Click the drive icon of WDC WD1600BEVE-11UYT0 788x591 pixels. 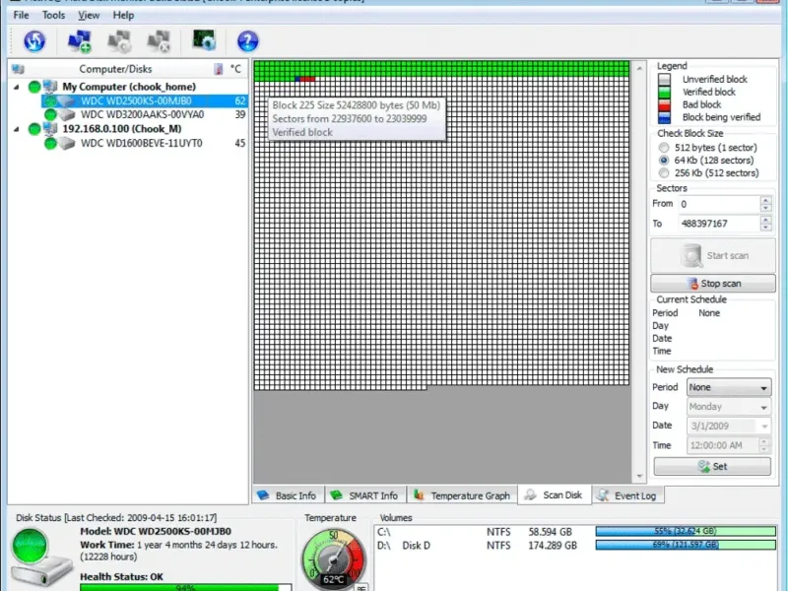[x=66, y=144]
